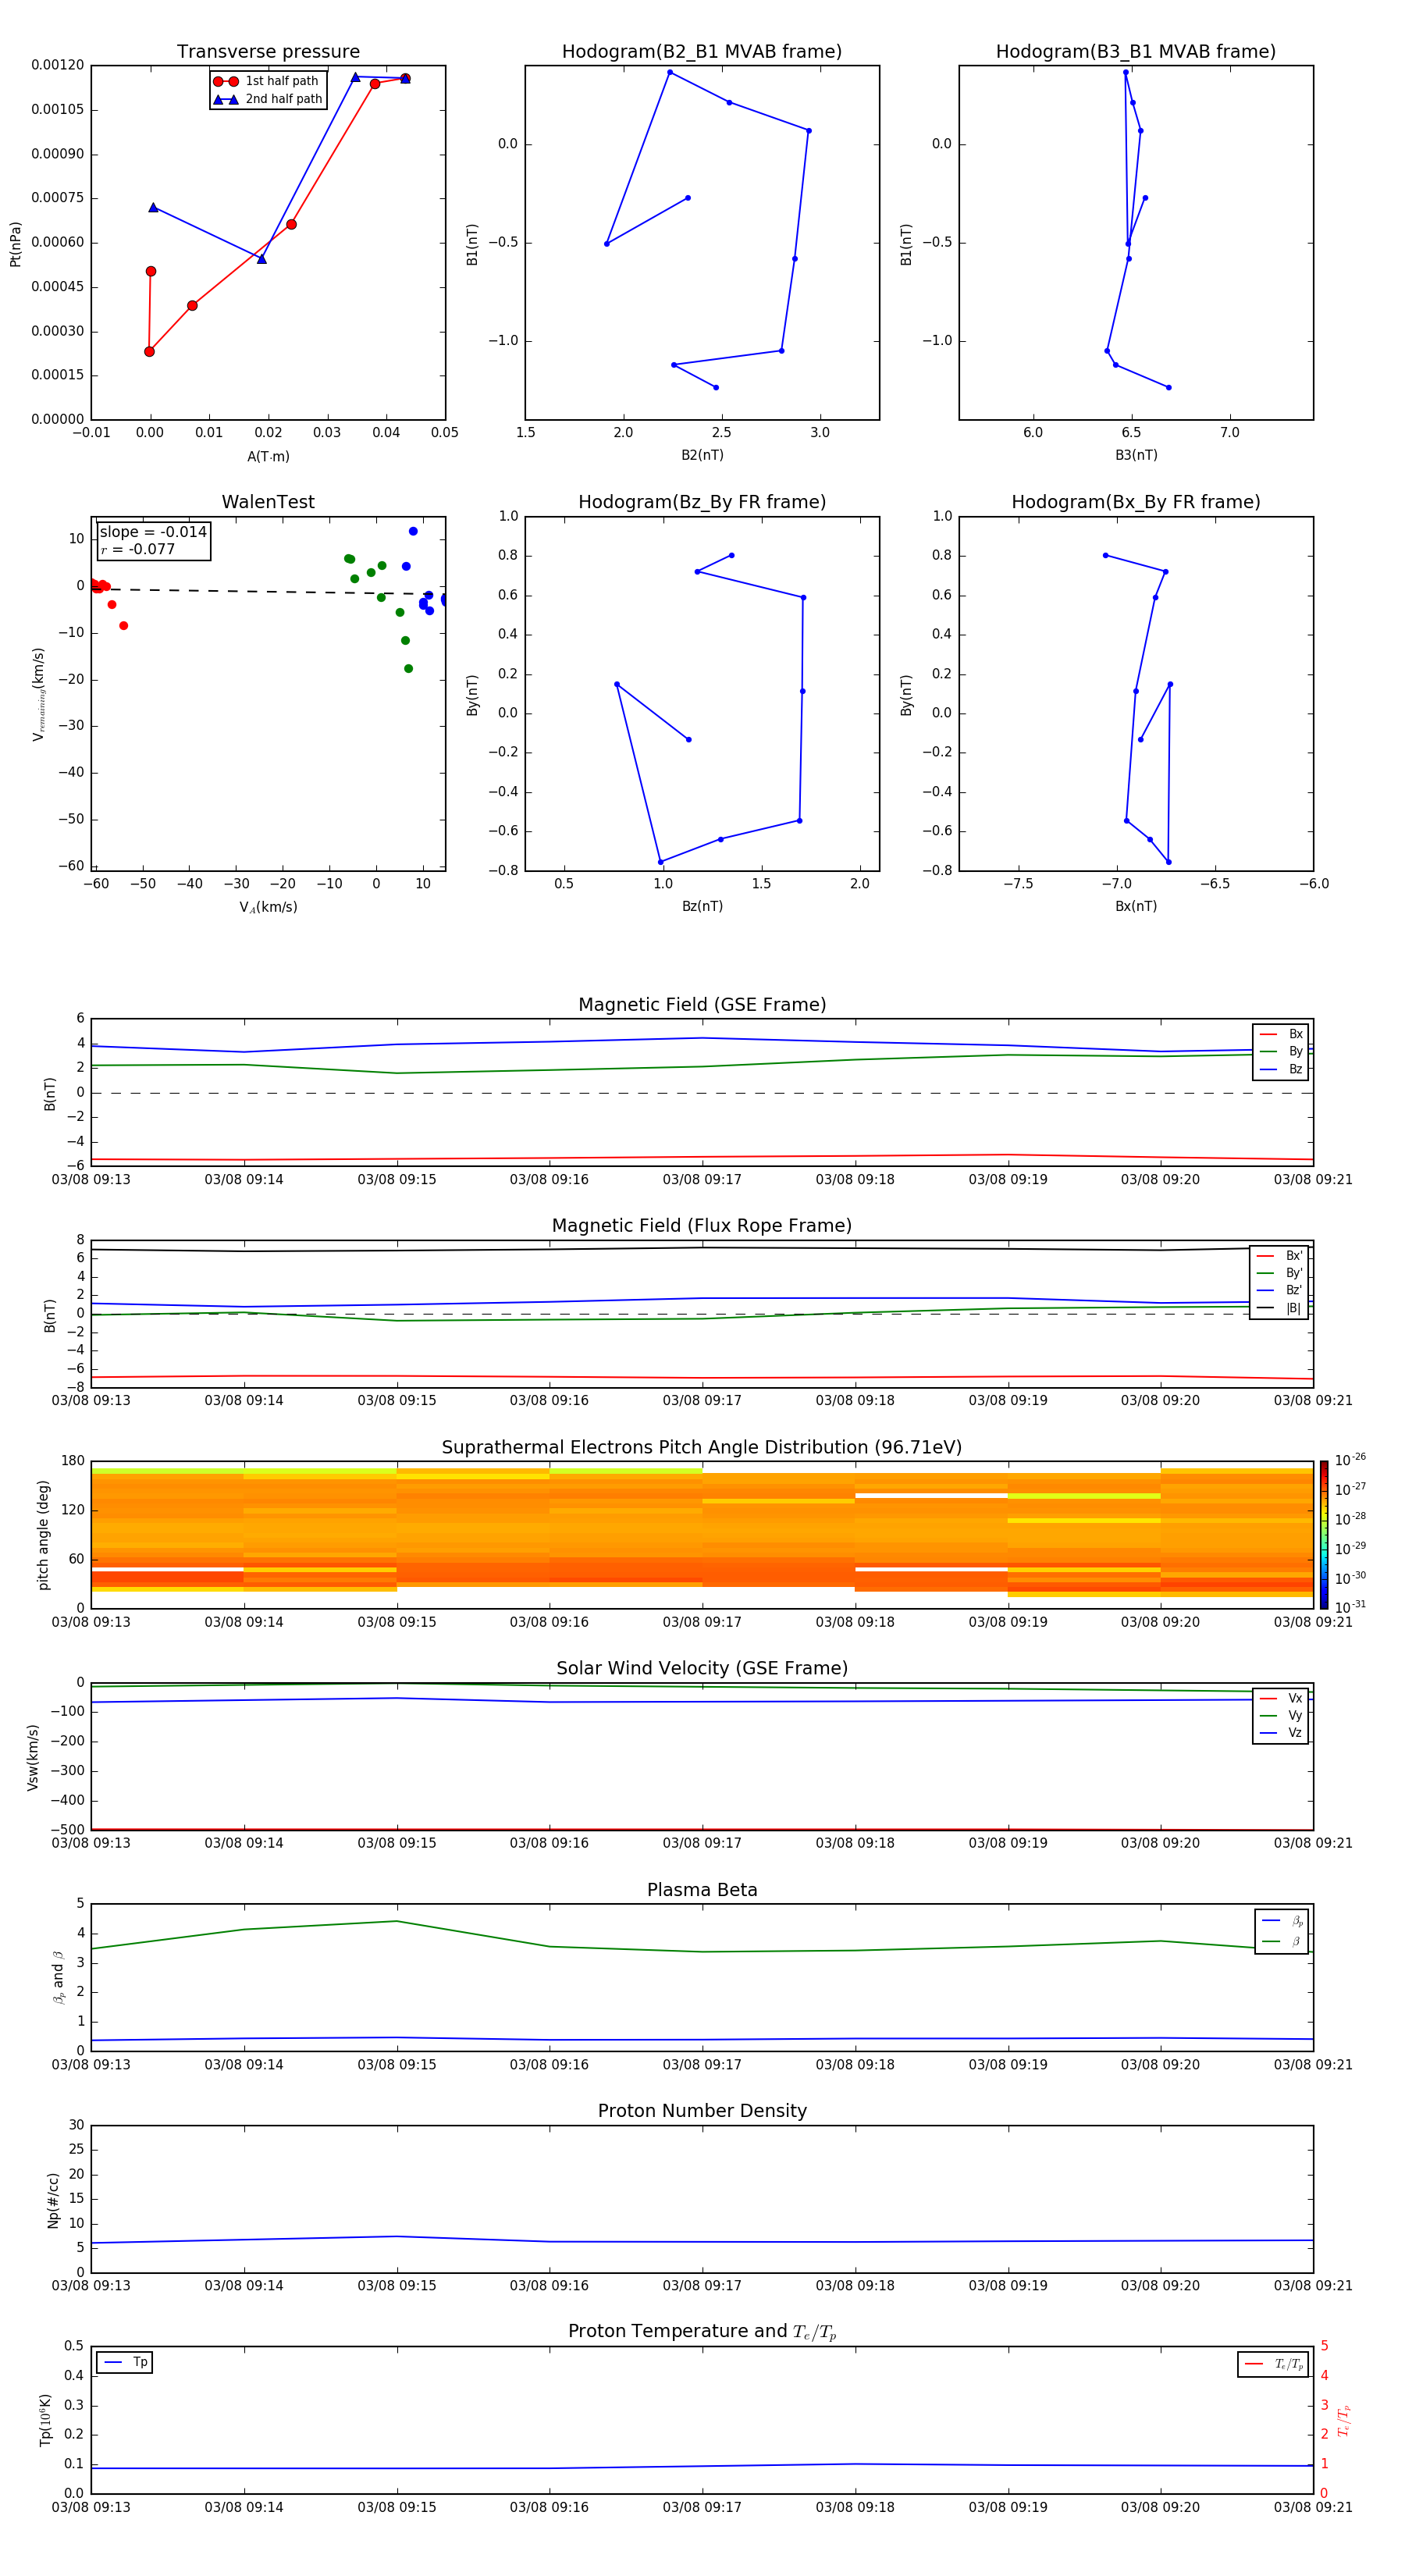The image size is (1405, 2576).
Task: Click the 'slope = -0.014' annotation
Action: tap(153, 532)
